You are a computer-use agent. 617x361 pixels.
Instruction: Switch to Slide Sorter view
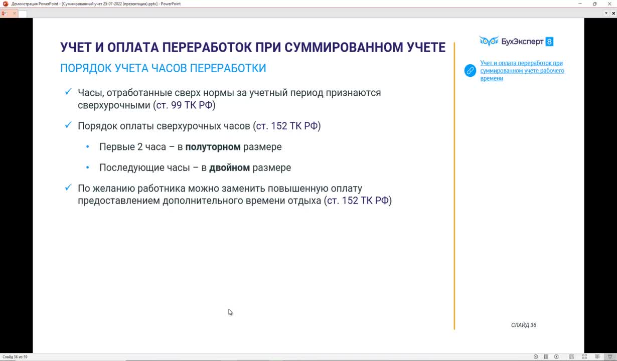584,356
